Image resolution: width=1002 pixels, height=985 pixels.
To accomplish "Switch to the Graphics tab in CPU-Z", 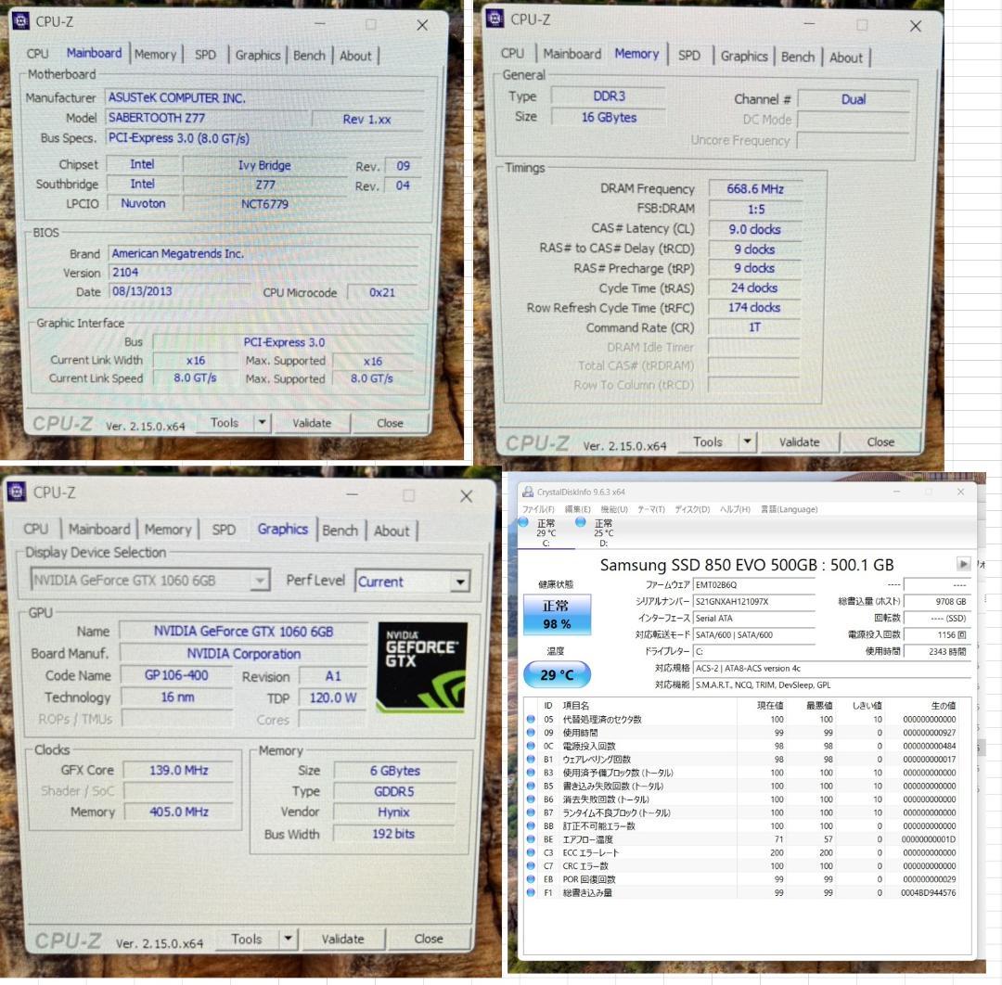I will (x=283, y=530).
